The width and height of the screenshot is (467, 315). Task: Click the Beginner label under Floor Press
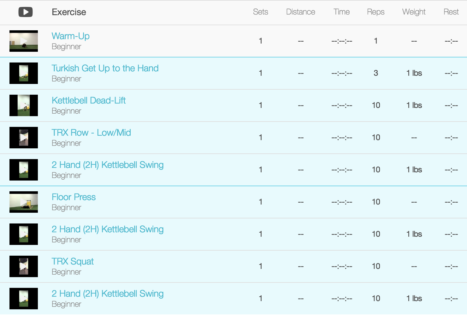[66, 208]
